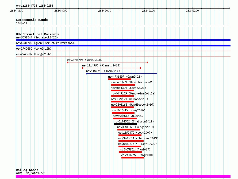238x179 pixels.
Task: Open the nsv2801163 (Huddleston2016) label
Action: pyautogui.click(x=133, y=105)
